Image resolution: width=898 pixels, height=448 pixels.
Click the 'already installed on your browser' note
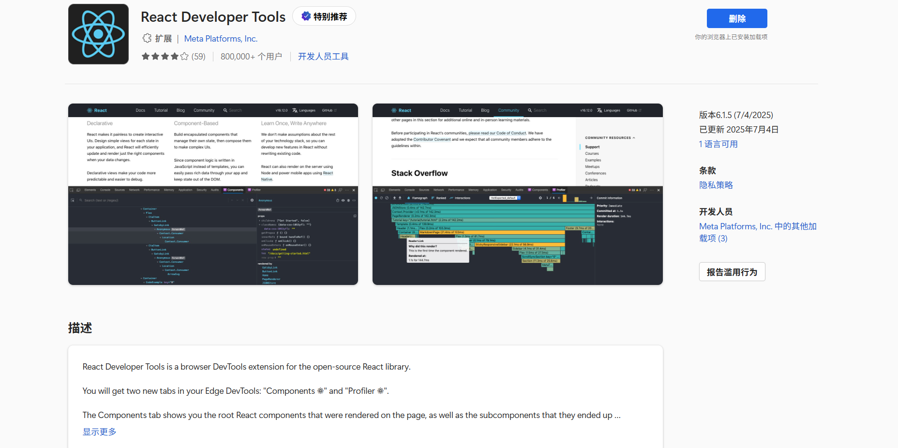[x=731, y=37]
